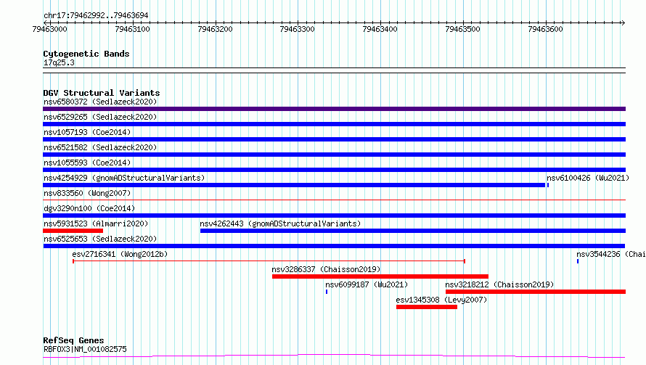The image size is (646, 365).
Task: Select the nsv3544236 variant label
Action: 611,254
